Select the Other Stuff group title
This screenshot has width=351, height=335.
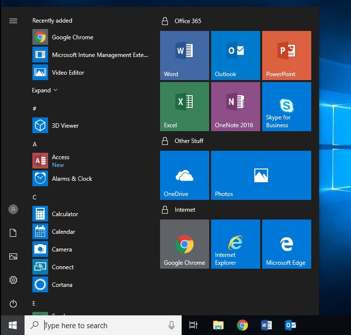(x=189, y=141)
